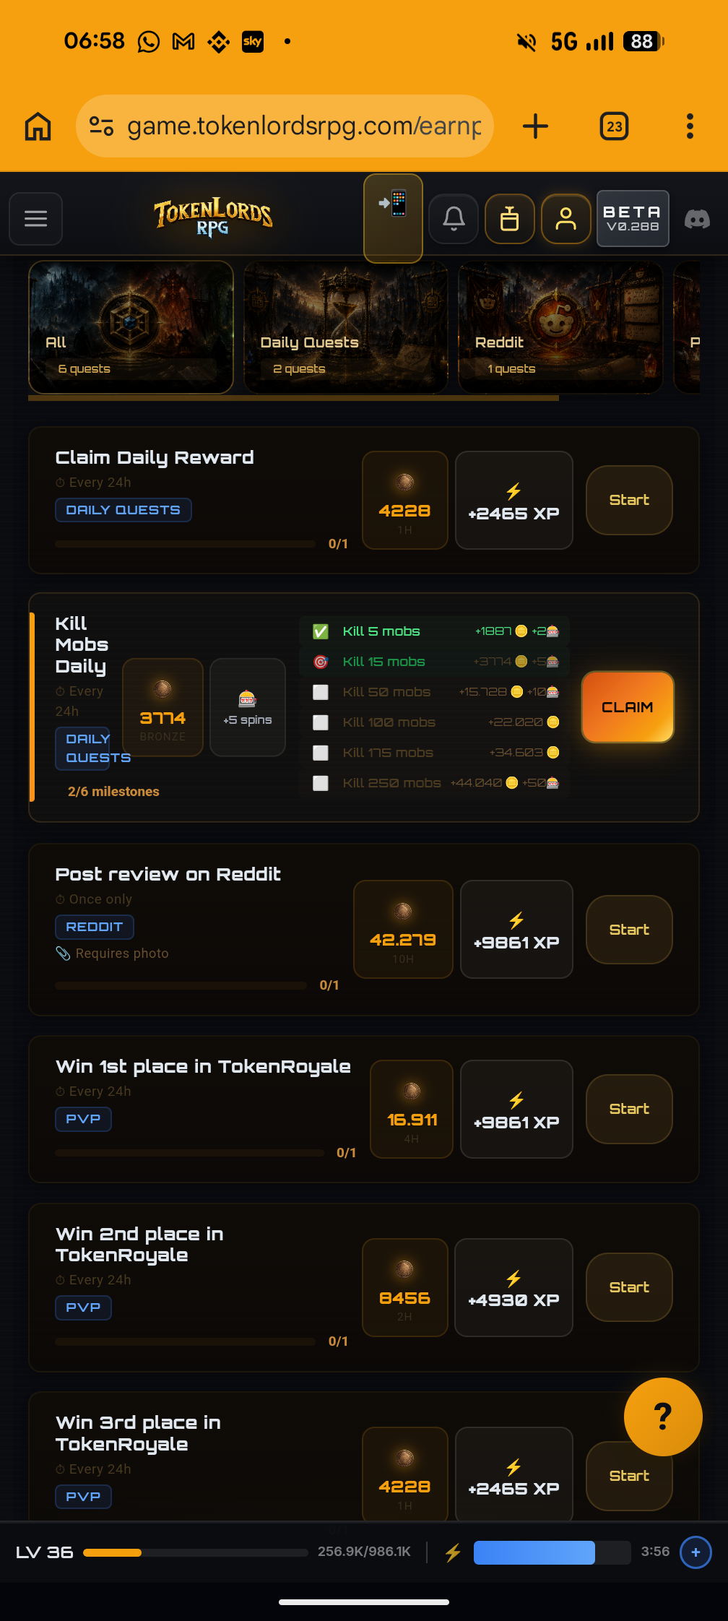This screenshot has height=1621, width=728.
Task: Open browser three-dot overflow menu
Action: [690, 126]
